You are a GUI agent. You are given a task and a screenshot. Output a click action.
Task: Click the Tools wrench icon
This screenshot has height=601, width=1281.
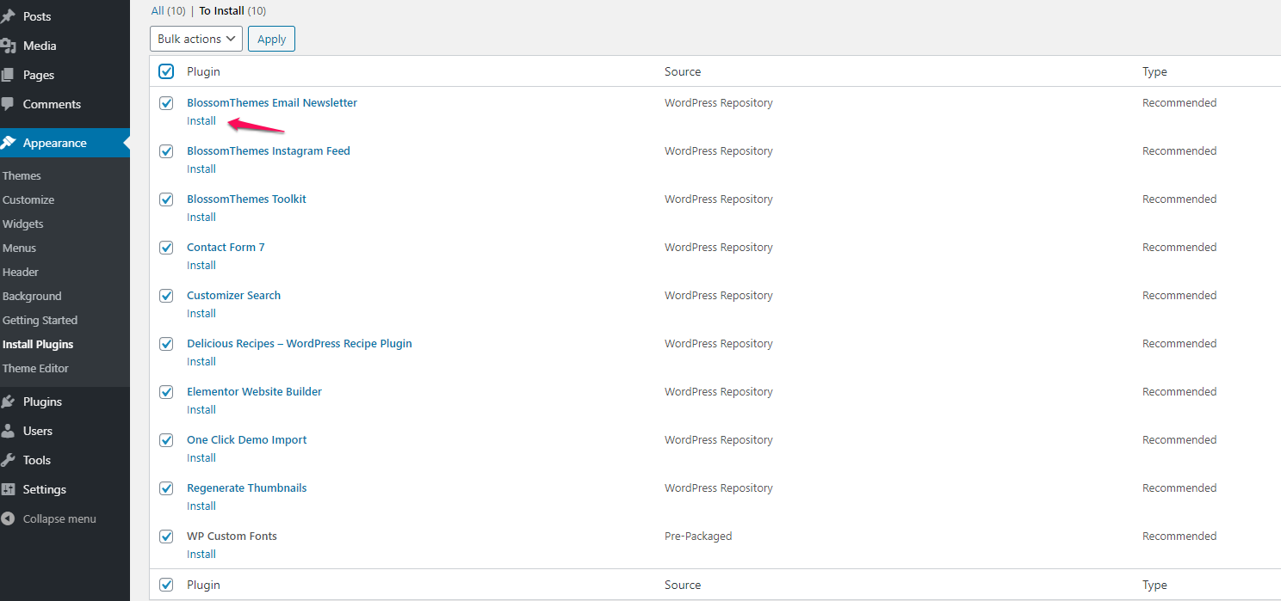[8, 460]
